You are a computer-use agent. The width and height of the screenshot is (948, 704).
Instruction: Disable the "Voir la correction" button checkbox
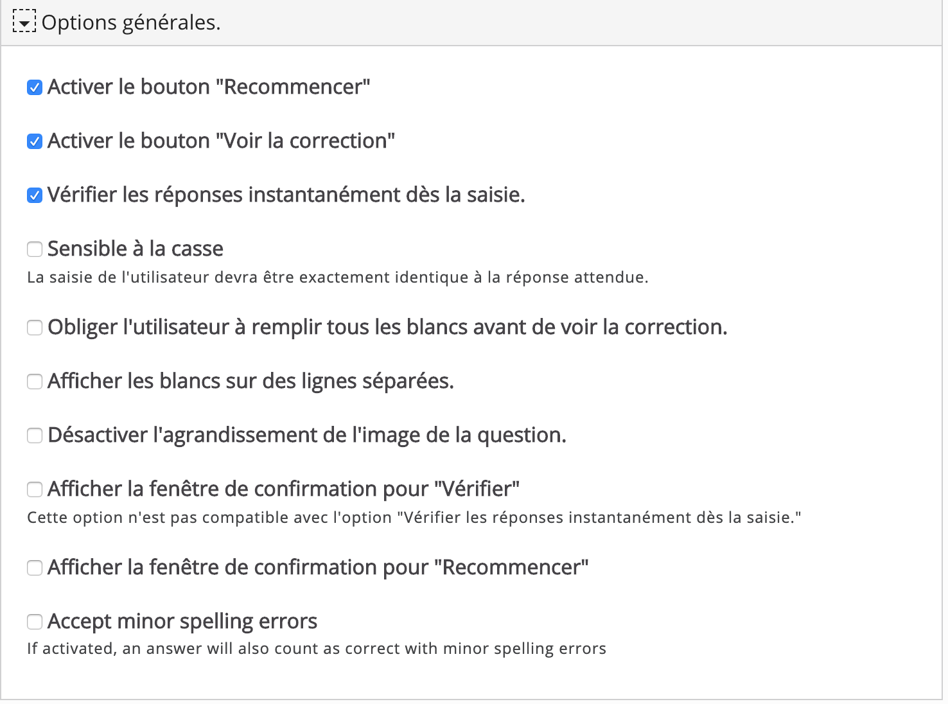35,141
